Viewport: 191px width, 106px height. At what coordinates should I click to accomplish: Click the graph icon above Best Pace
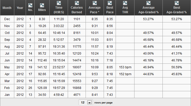tap(110, 3)
